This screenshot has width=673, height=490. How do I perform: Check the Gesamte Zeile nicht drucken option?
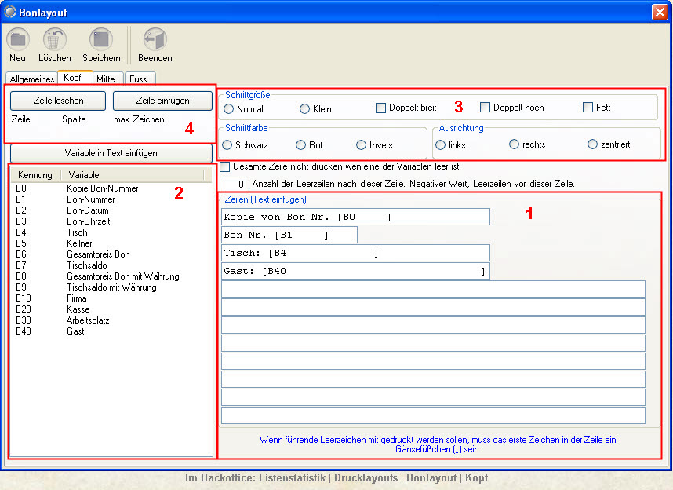[225, 166]
